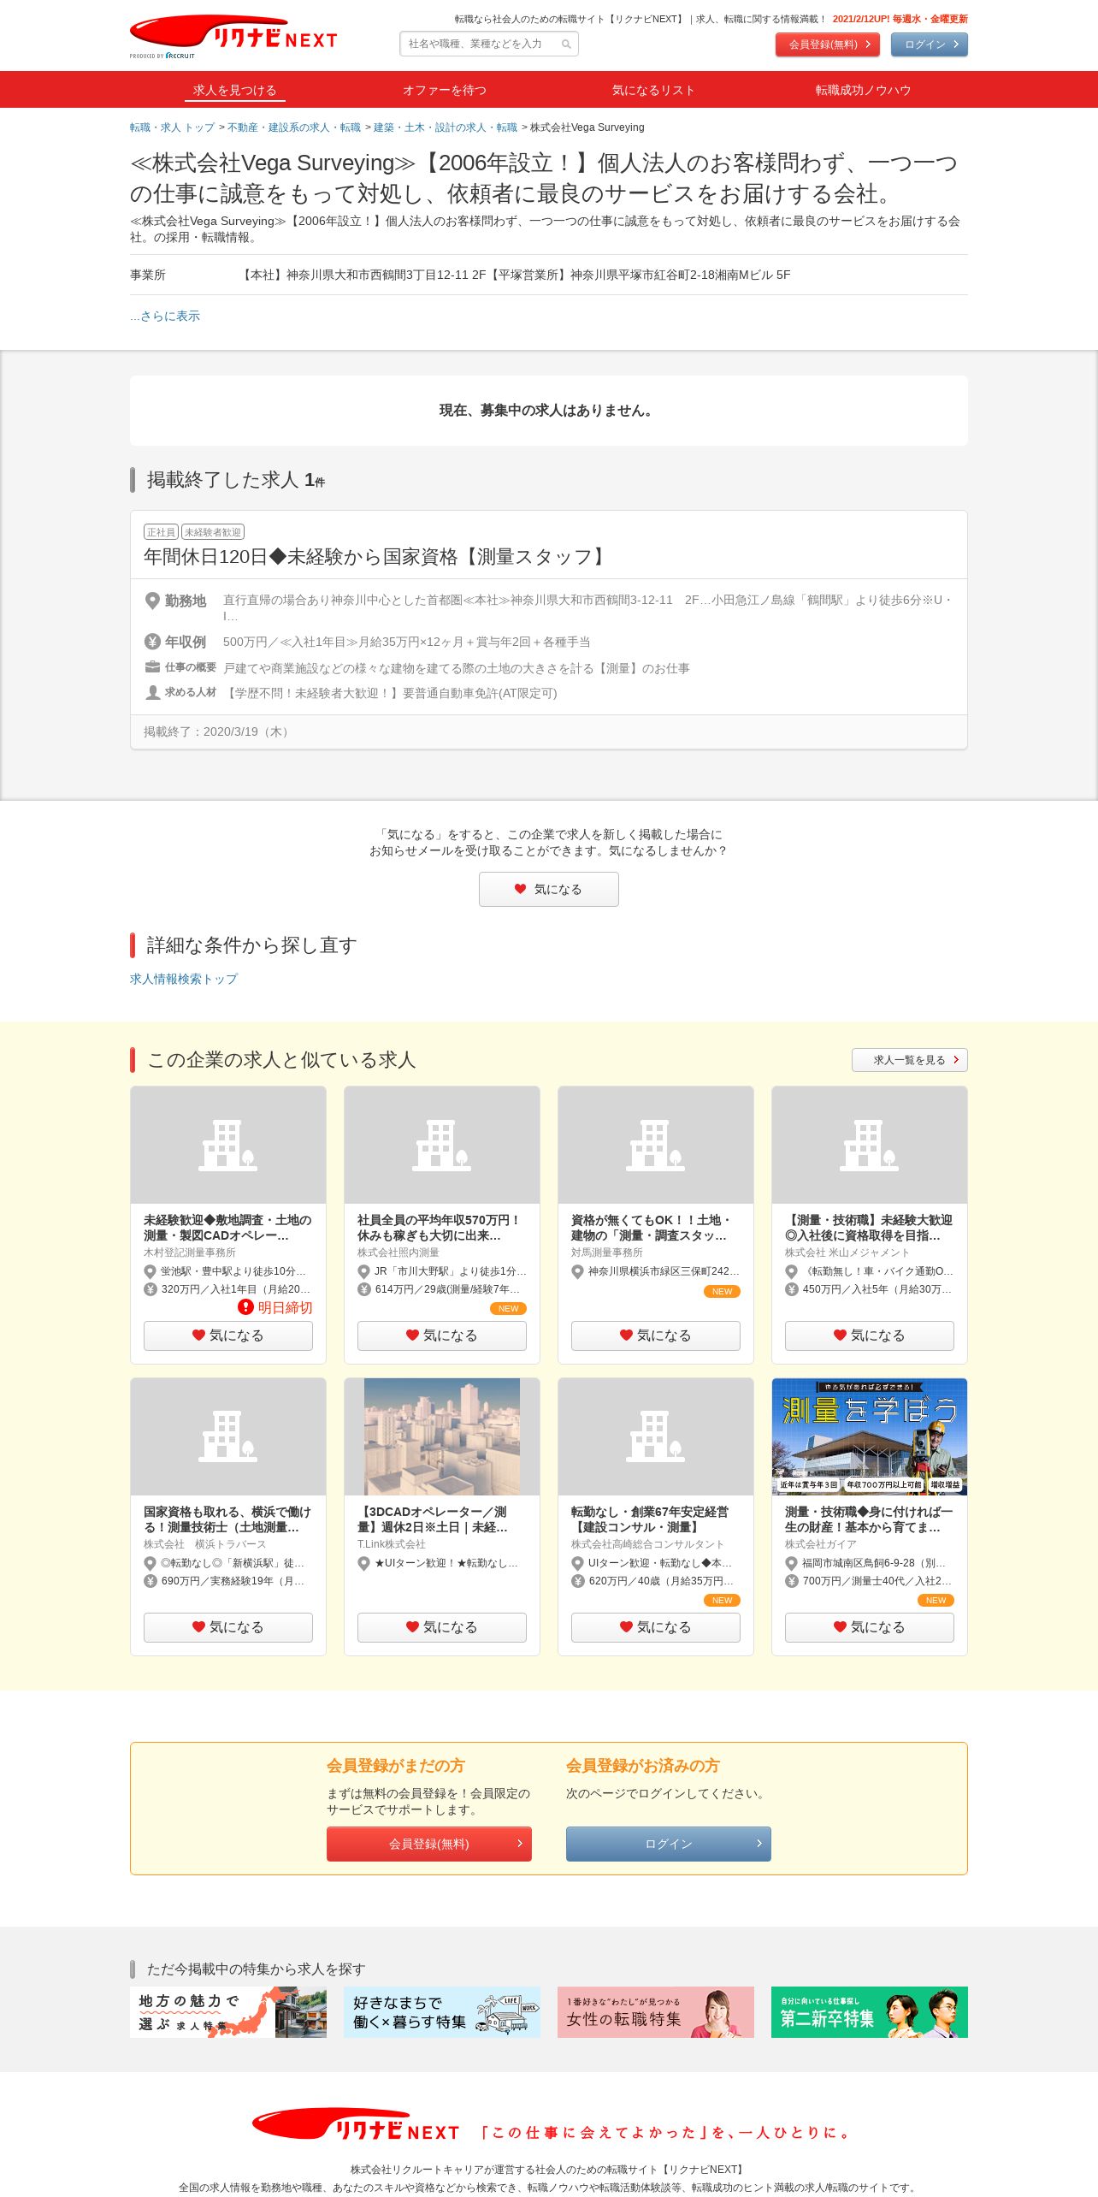Click NEW badge on 株式会社照内測量 card

click(x=508, y=1308)
